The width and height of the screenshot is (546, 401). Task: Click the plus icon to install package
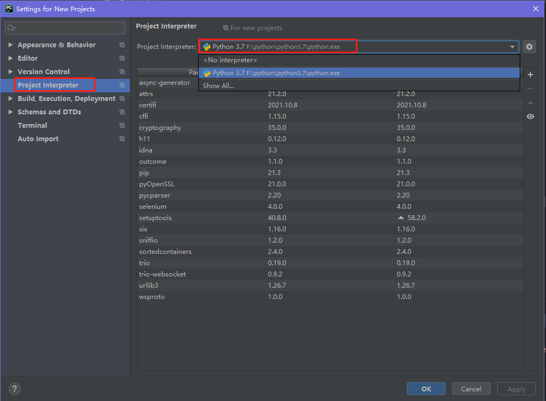[530, 75]
